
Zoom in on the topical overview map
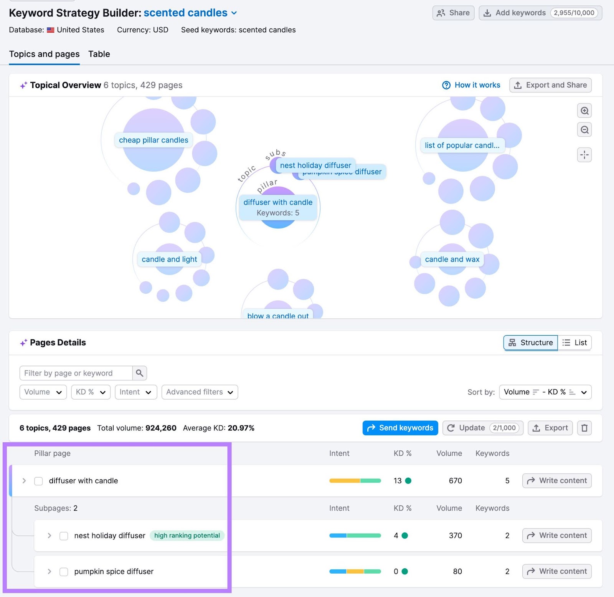click(x=584, y=111)
